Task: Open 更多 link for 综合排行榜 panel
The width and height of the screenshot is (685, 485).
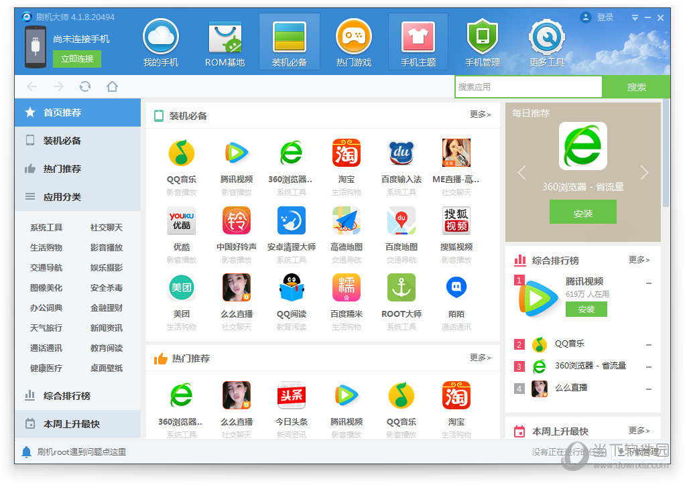Action: (x=639, y=260)
